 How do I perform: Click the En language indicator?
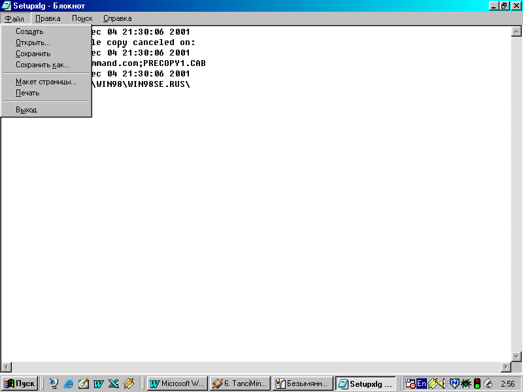click(422, 384)
